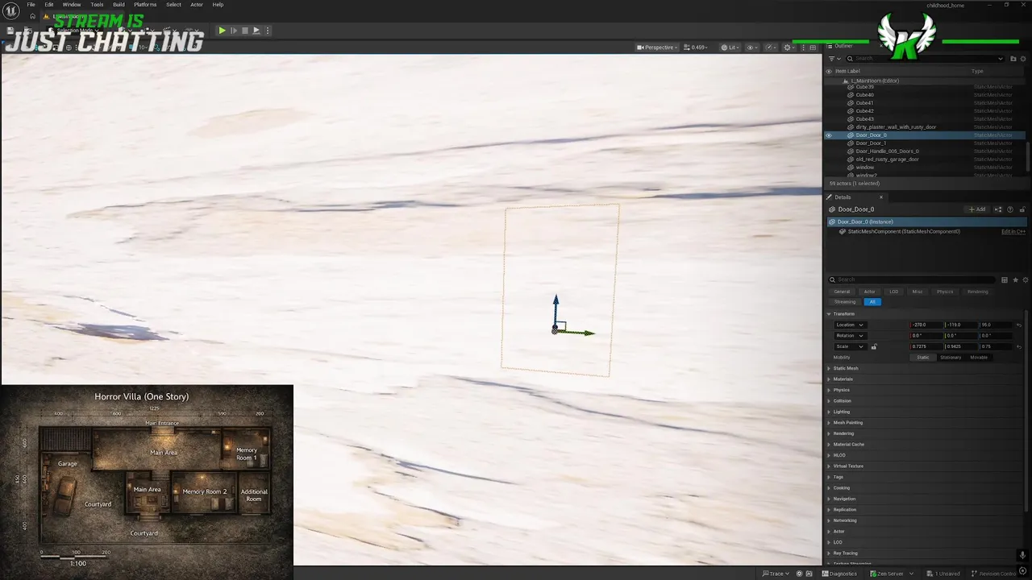Open the Edit menu

49,5
